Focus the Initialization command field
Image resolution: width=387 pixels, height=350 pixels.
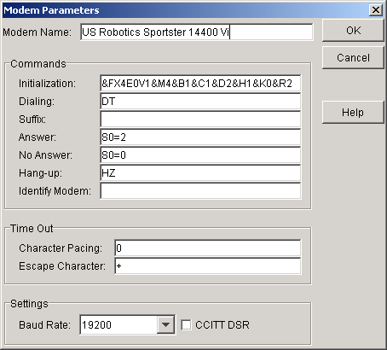pyautogui.click(x=200, y=84)
